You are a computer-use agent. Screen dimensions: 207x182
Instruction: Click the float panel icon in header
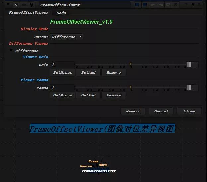pyautogui.click(x=193, y=5)
